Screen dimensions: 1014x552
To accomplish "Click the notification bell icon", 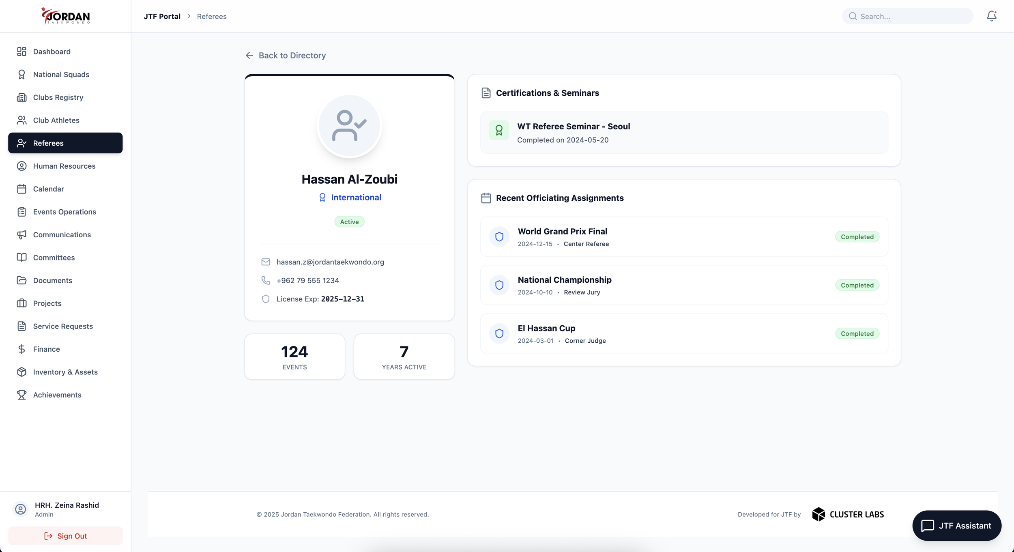I will pyautogui.click(x=991, y=16).
